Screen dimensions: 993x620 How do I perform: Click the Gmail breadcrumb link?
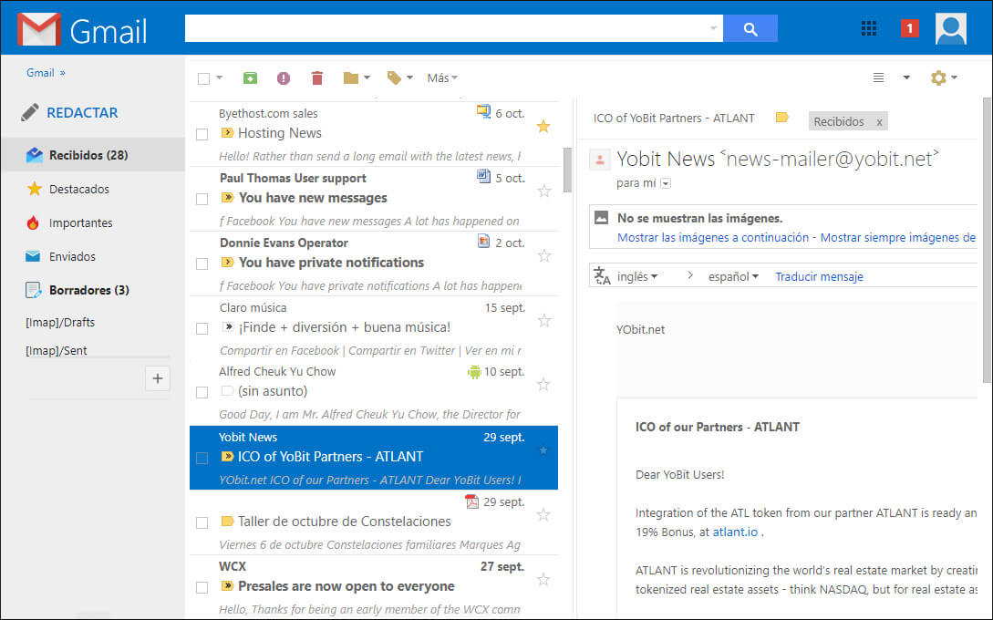pos(40,73)
